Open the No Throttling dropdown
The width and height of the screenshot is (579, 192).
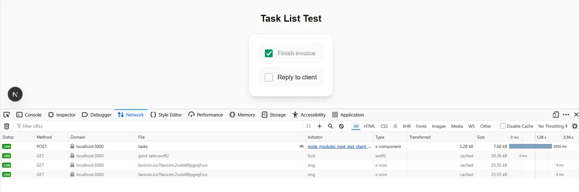point(553,126)
